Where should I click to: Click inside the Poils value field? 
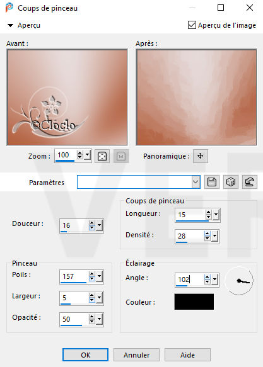pyautogui.click(x=74, y=276)
